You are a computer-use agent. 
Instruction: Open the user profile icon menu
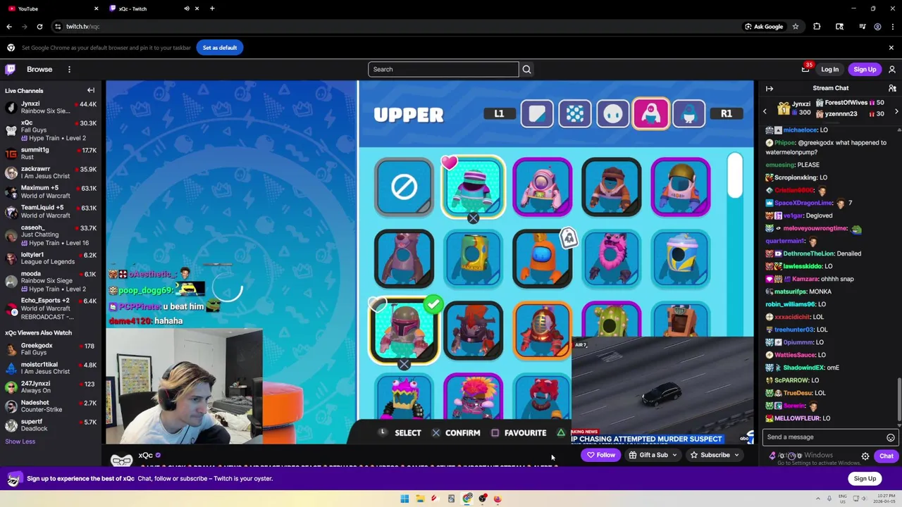click(892, 69)
